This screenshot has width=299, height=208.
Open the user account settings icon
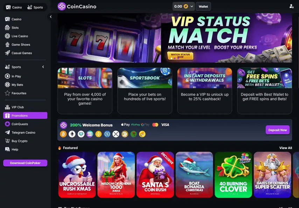coord(291,7)
